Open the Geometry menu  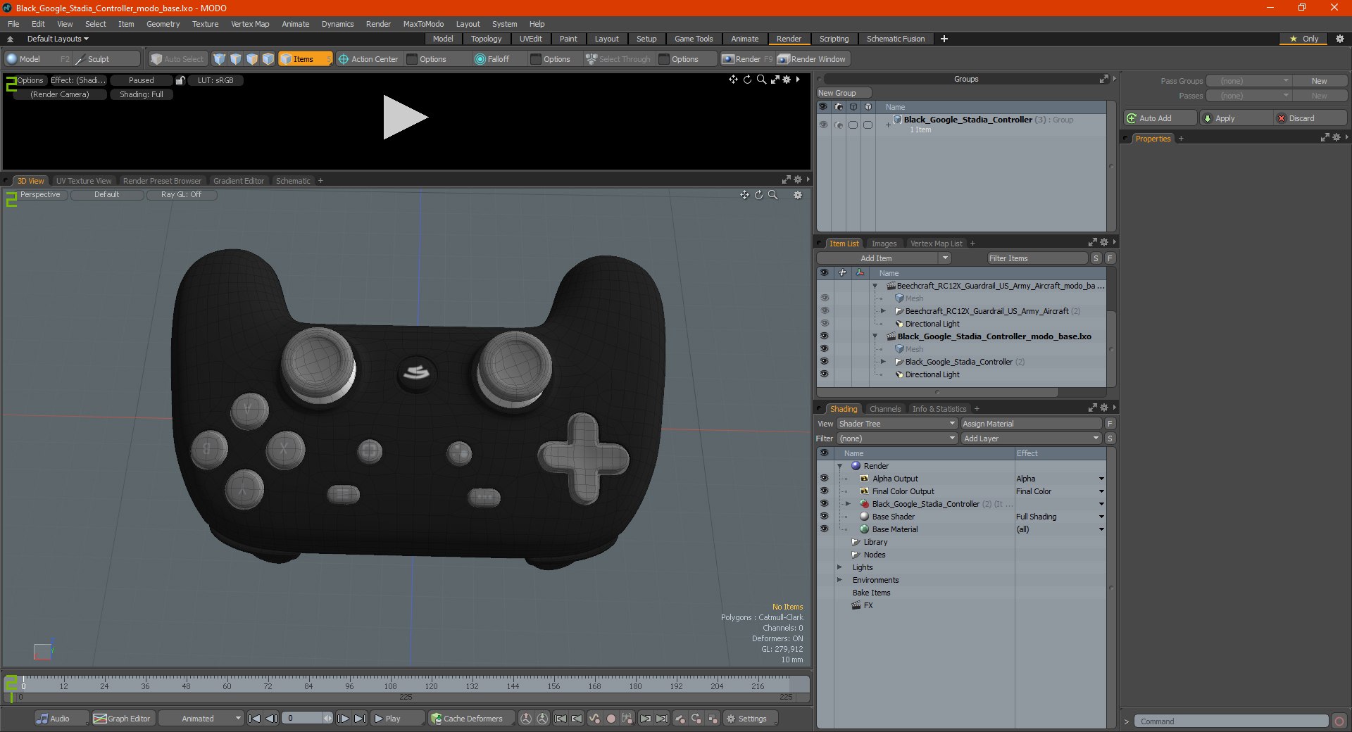click(x=163, y=24)
